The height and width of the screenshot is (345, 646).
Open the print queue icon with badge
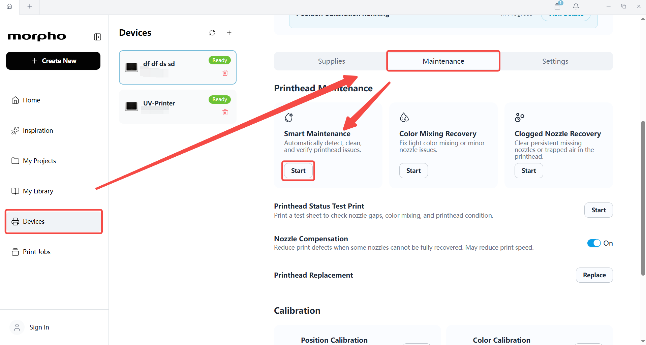tap(558, 6)
